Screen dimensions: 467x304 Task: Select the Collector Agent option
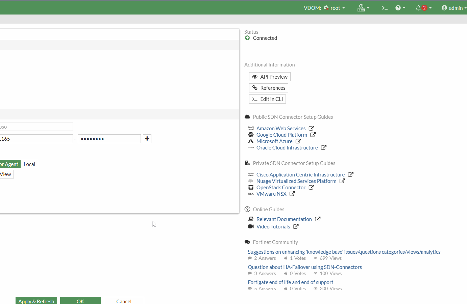point(10,164)
